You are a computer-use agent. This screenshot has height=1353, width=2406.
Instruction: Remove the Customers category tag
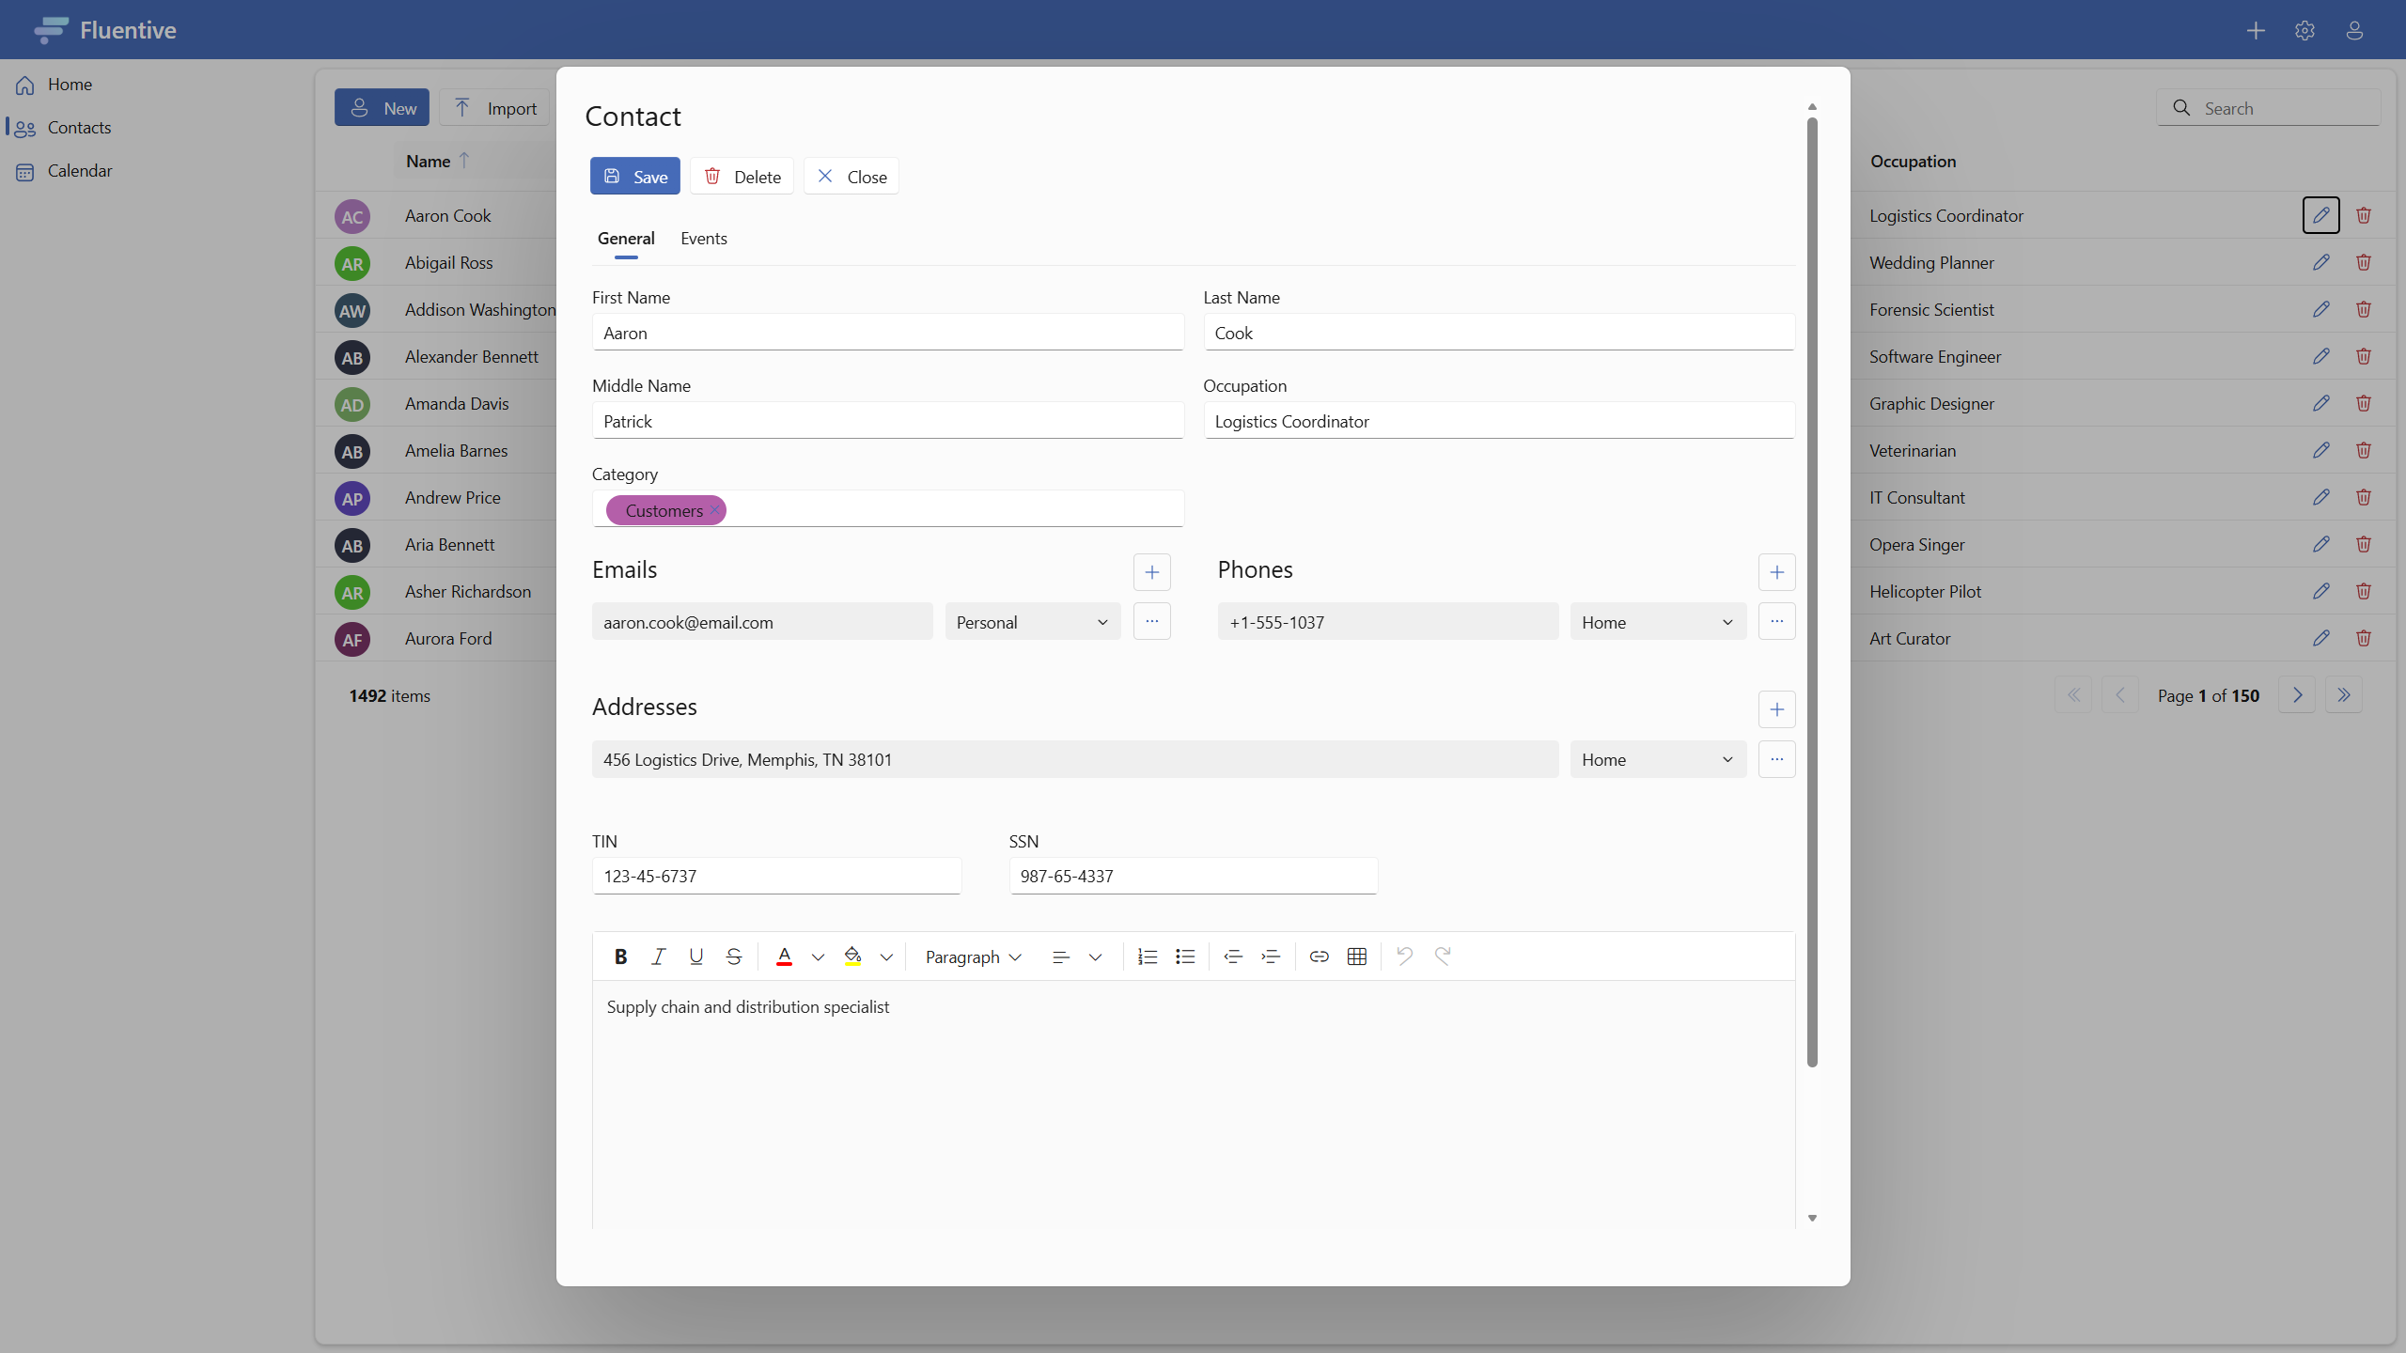(x=714, y=510)
